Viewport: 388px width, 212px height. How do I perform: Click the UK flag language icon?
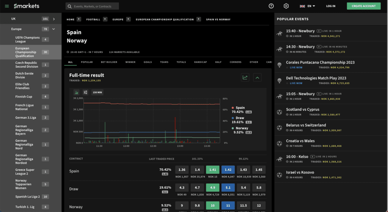(302, 6)
